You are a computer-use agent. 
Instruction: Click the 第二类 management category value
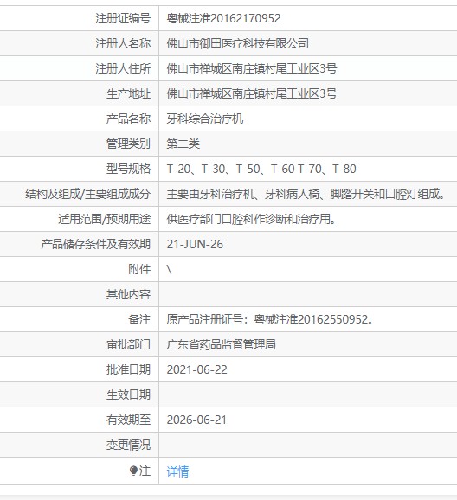[x=183, y=144]
